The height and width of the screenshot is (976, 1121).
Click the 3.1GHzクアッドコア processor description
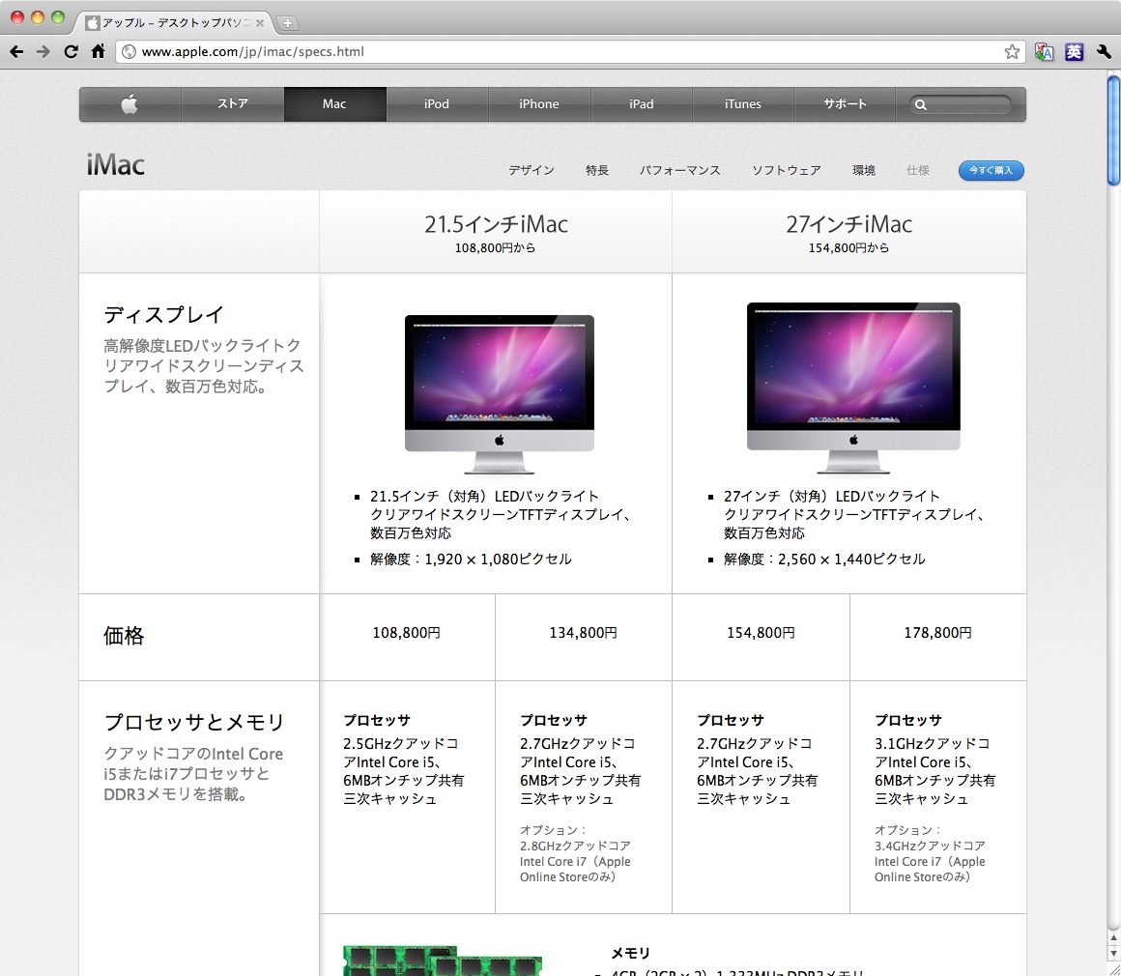[x=935, y=771]
